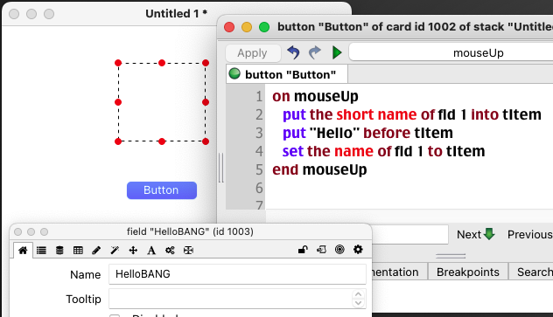
Task: Click the blue Undo arrow in script editor
Action: coord(293,52)
